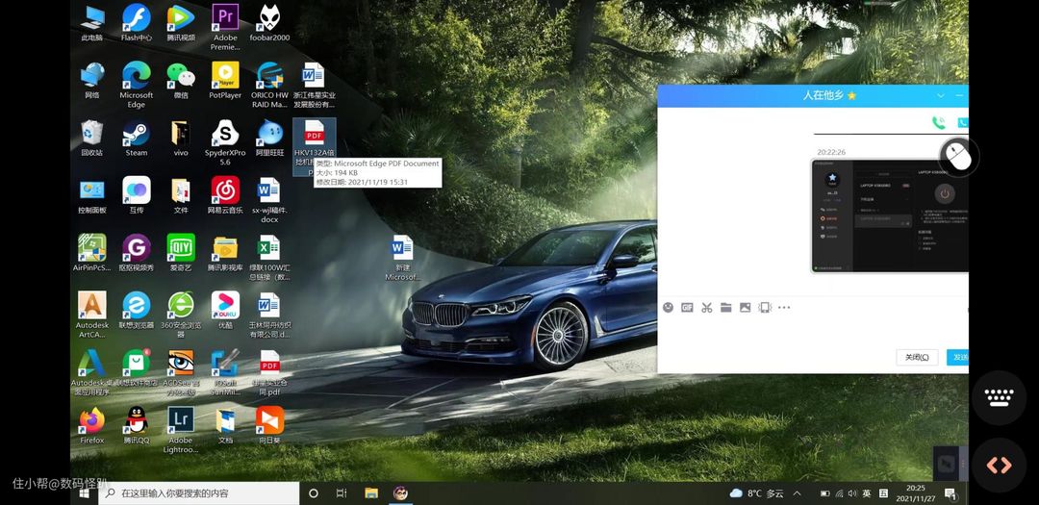Click the send-picture icon in chat toolbar

point(745,308)
